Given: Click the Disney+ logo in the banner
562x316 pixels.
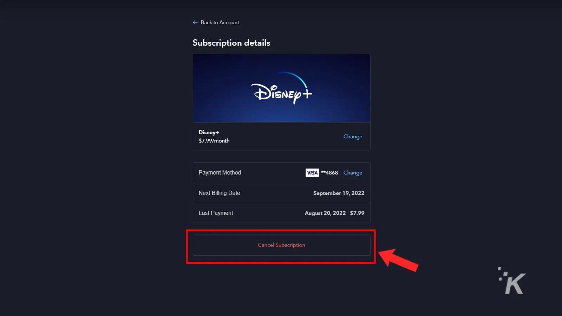Looking at the screenshot, I should pos(281,92).
